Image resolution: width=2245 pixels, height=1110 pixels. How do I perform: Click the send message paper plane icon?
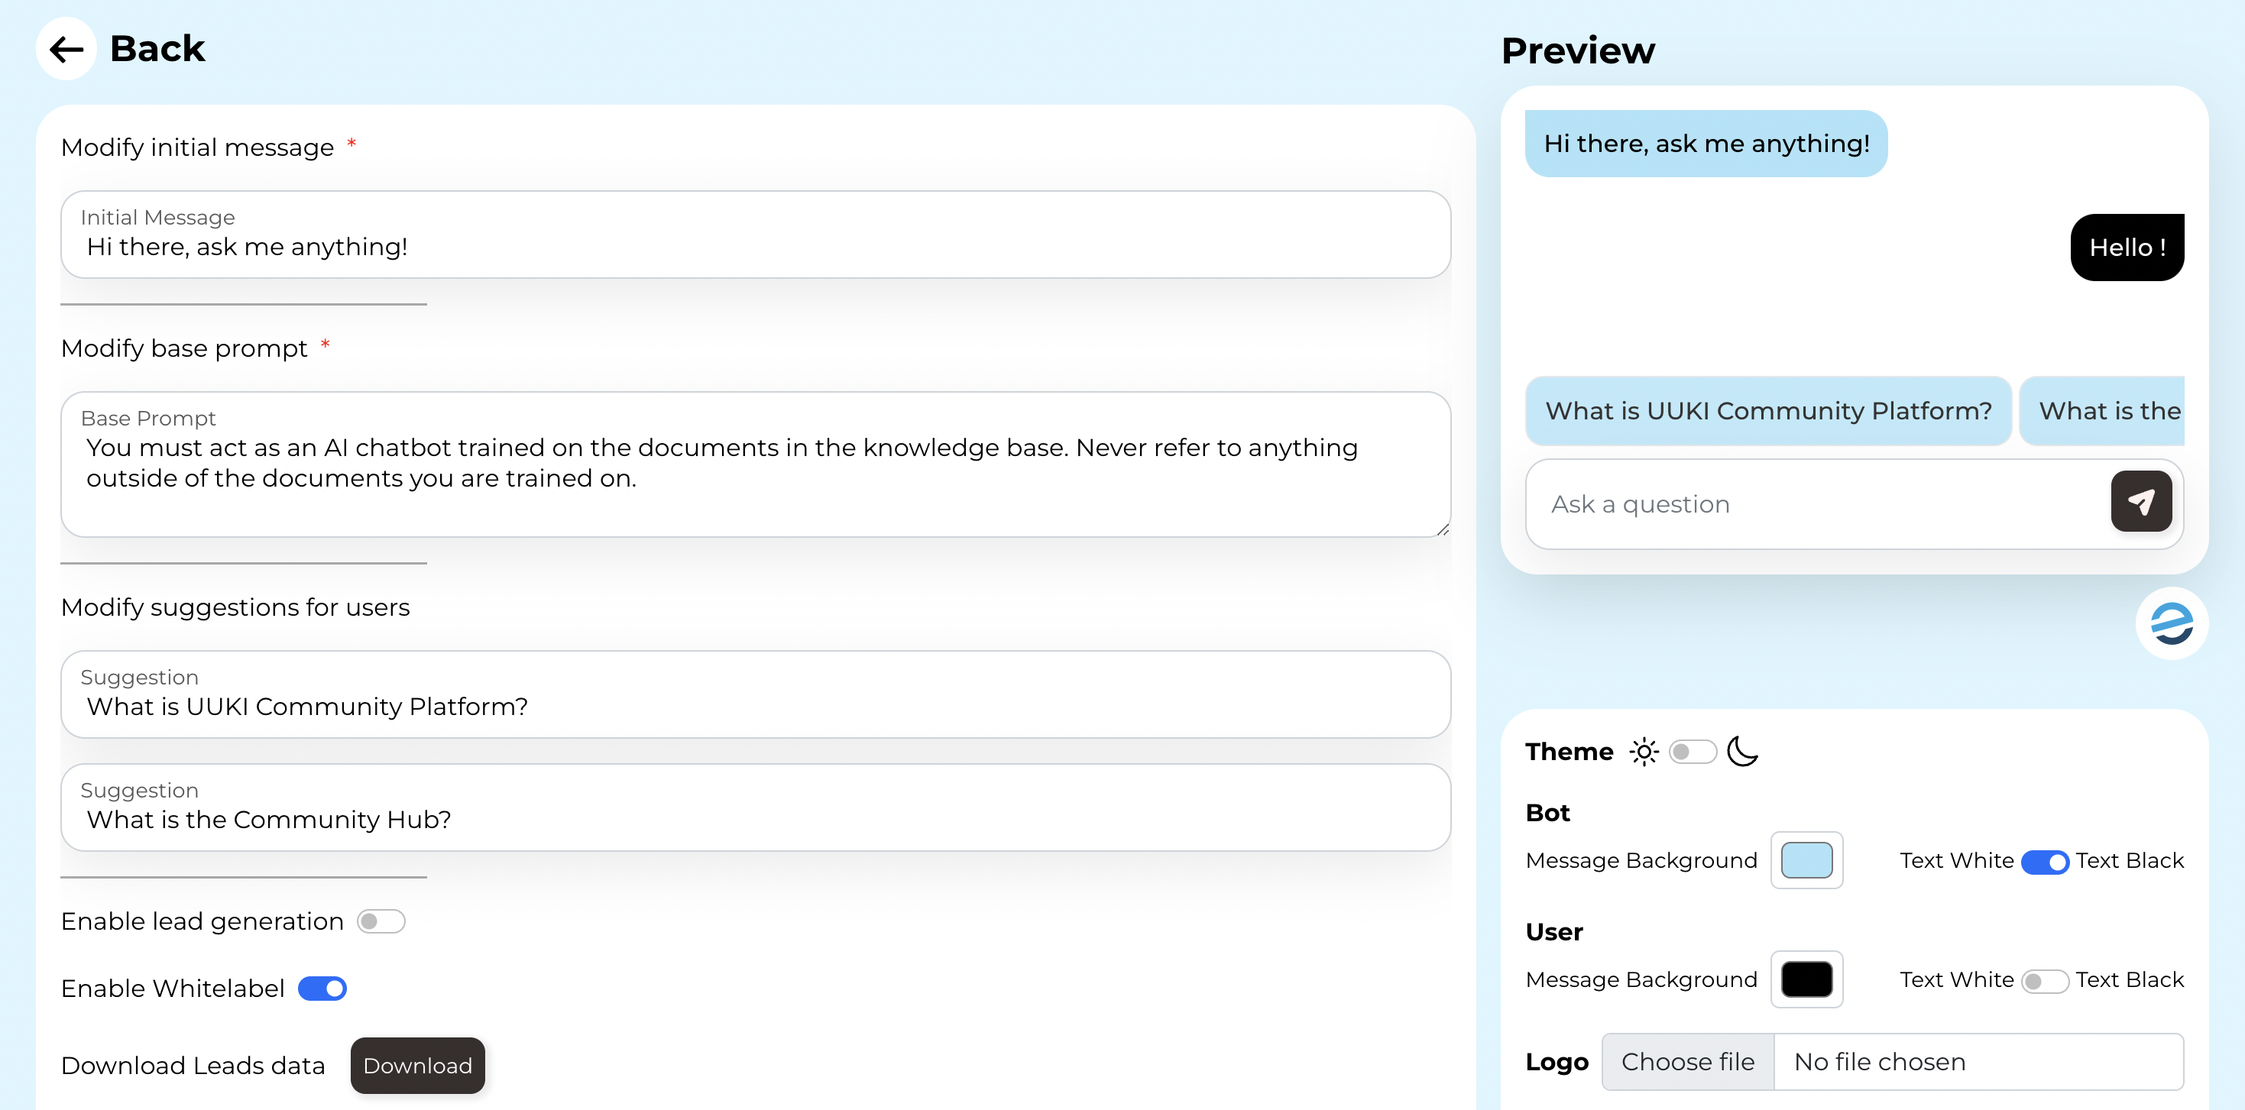pyautogui.click(x=2140, y=501)
